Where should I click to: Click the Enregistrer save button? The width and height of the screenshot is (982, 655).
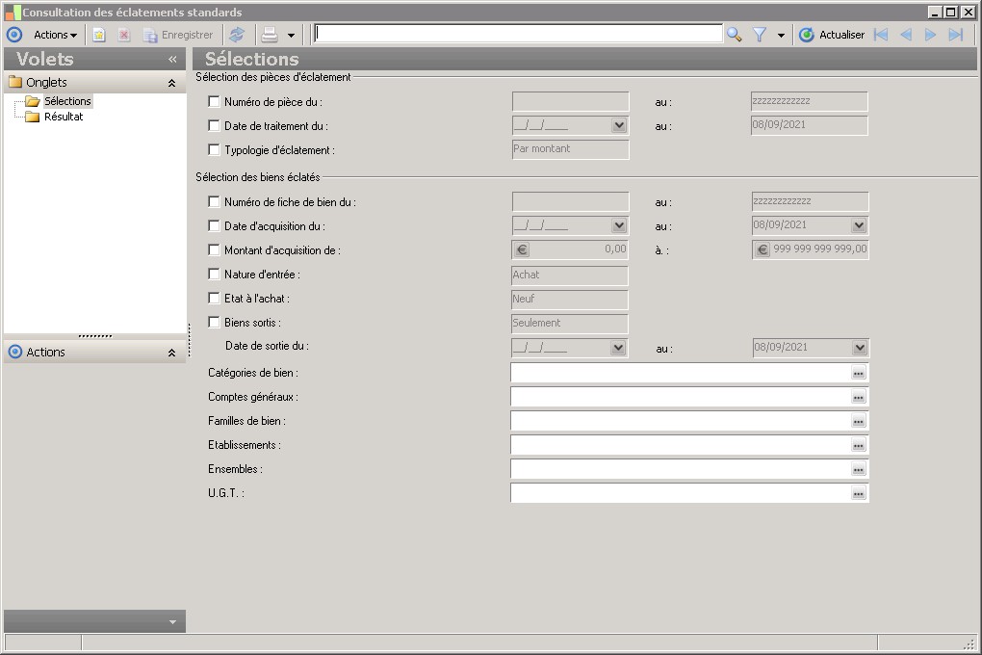point(178,35)
